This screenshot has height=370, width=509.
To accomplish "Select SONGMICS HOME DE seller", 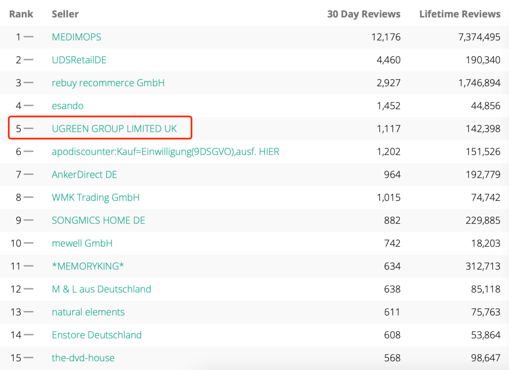I will point(99,220).
